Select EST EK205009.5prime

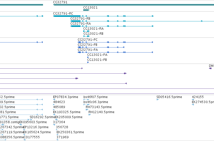(x=69, y=117)
